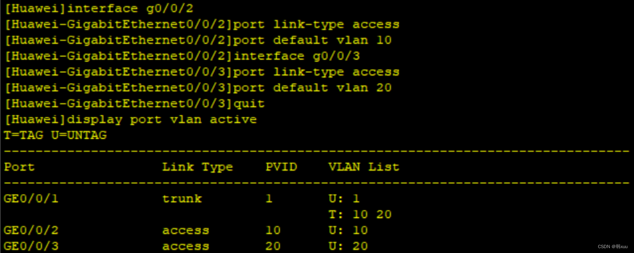
Task: Click the 'port default vlan 20' command
Action: (312, 88)
